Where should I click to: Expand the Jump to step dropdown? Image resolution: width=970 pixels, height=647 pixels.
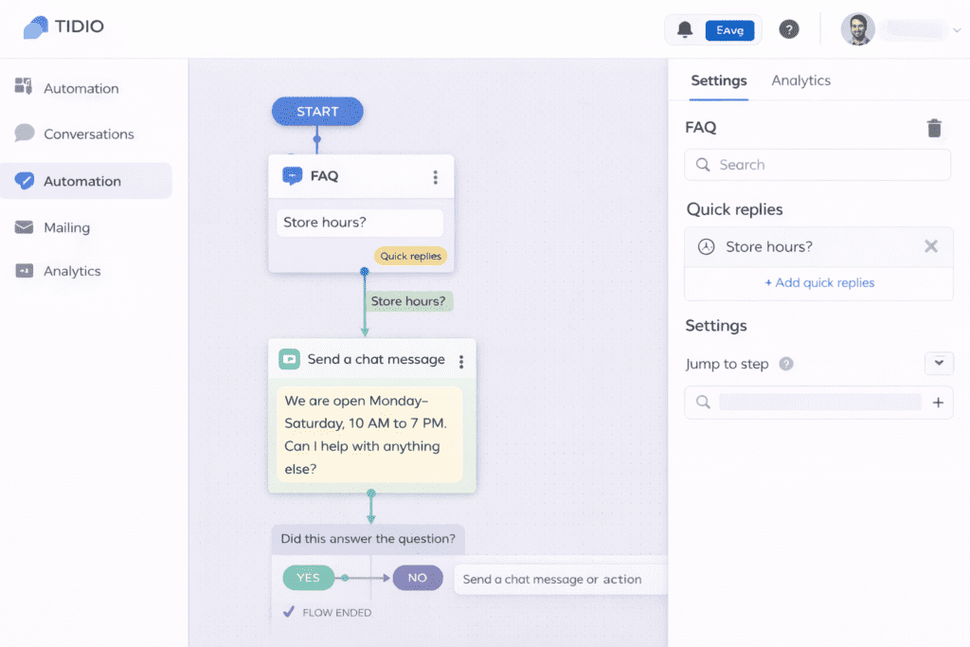[939, 363]
